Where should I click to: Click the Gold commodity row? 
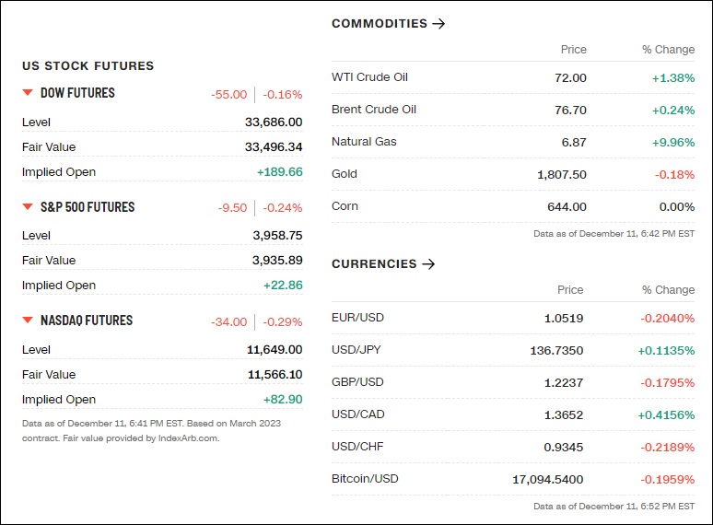click(x=513, y=175)
